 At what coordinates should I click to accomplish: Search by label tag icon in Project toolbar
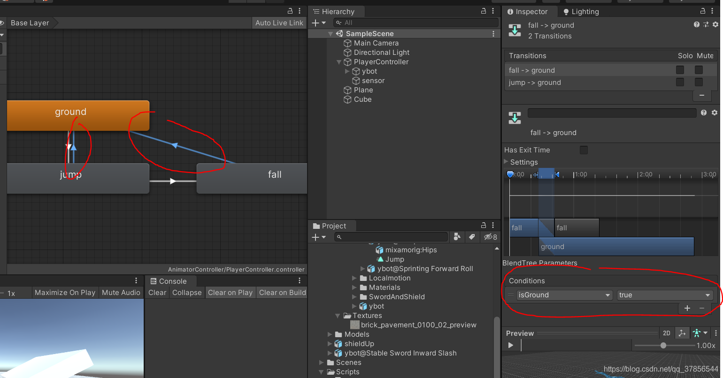pos(472,237)
